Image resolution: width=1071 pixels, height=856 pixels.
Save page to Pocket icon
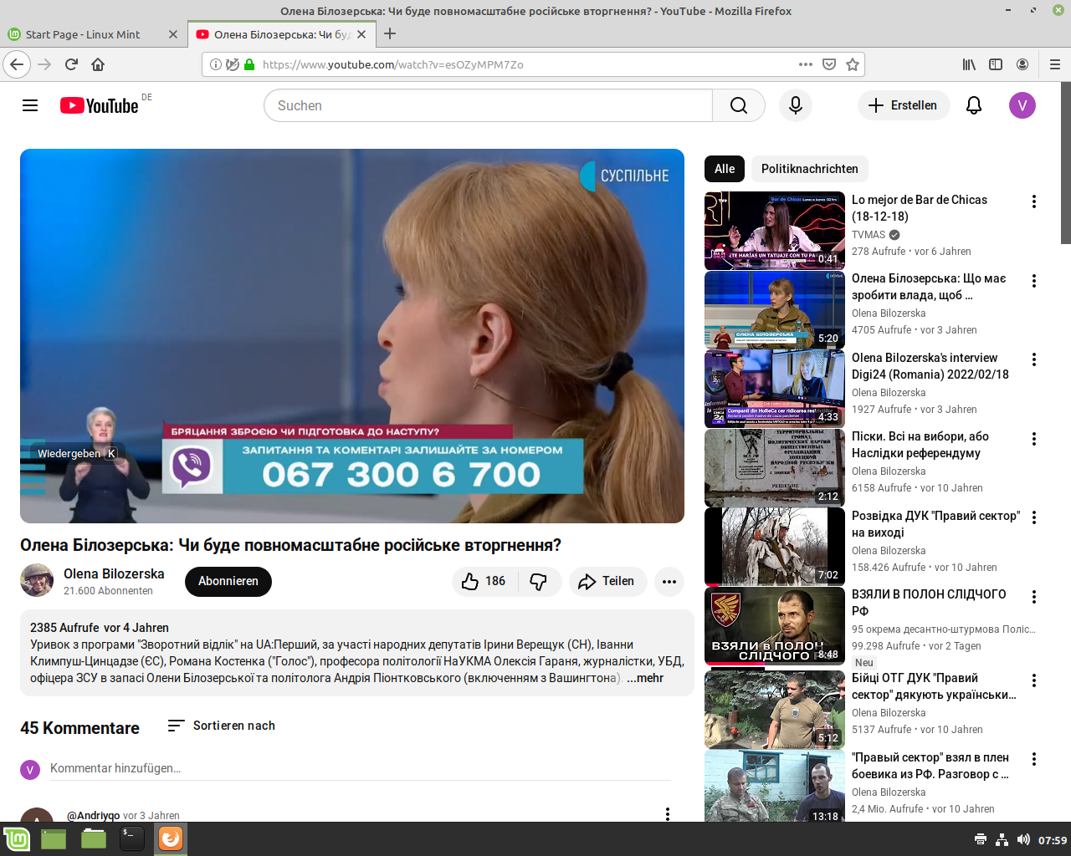829,64
